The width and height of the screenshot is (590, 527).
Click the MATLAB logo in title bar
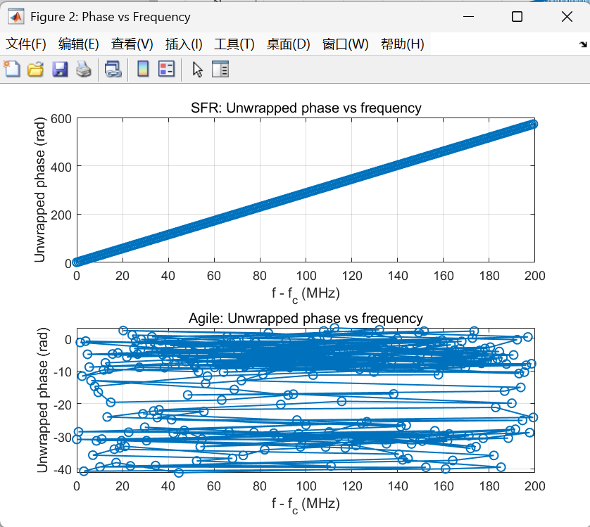click(15, 17)
